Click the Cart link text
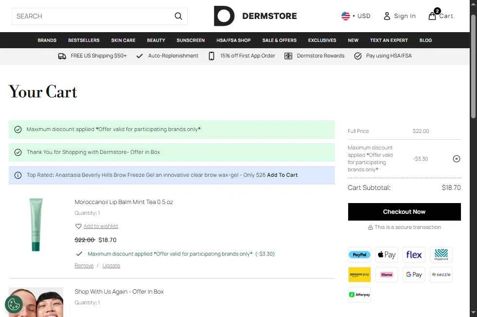This screenshot has width=477, height=317. [x=446, y=16]
